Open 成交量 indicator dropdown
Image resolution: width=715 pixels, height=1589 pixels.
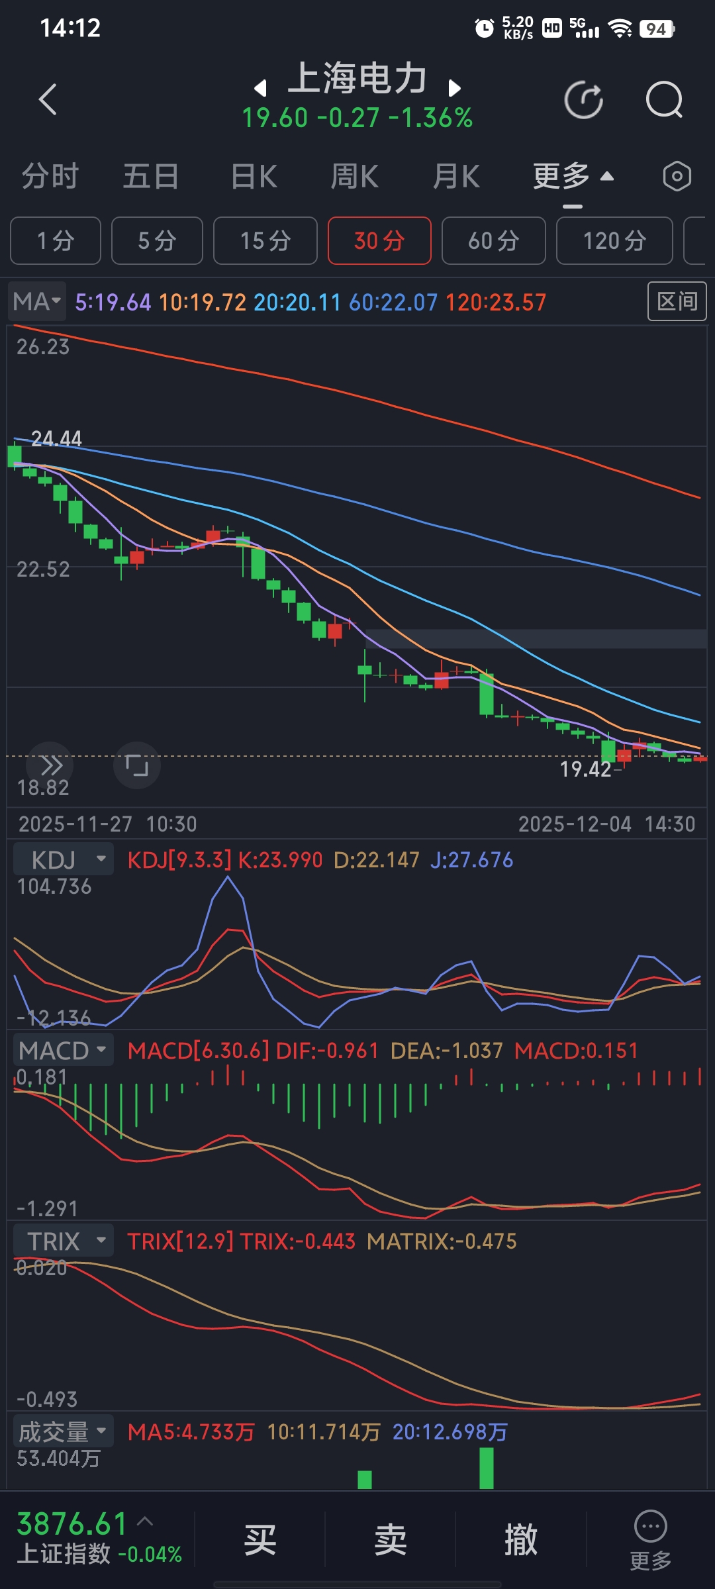[x=64, y=1431]
